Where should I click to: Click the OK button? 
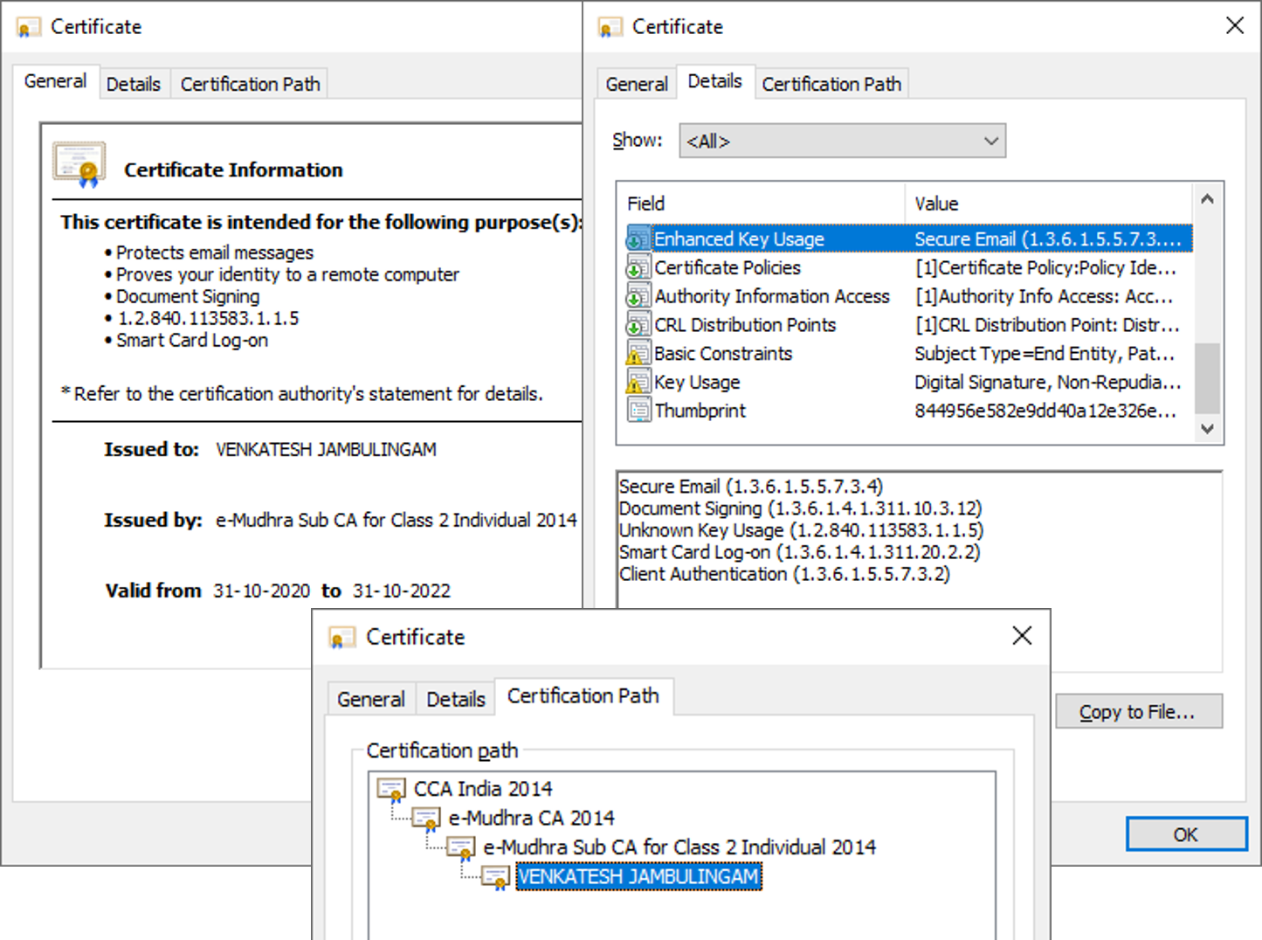(1186, 834)
